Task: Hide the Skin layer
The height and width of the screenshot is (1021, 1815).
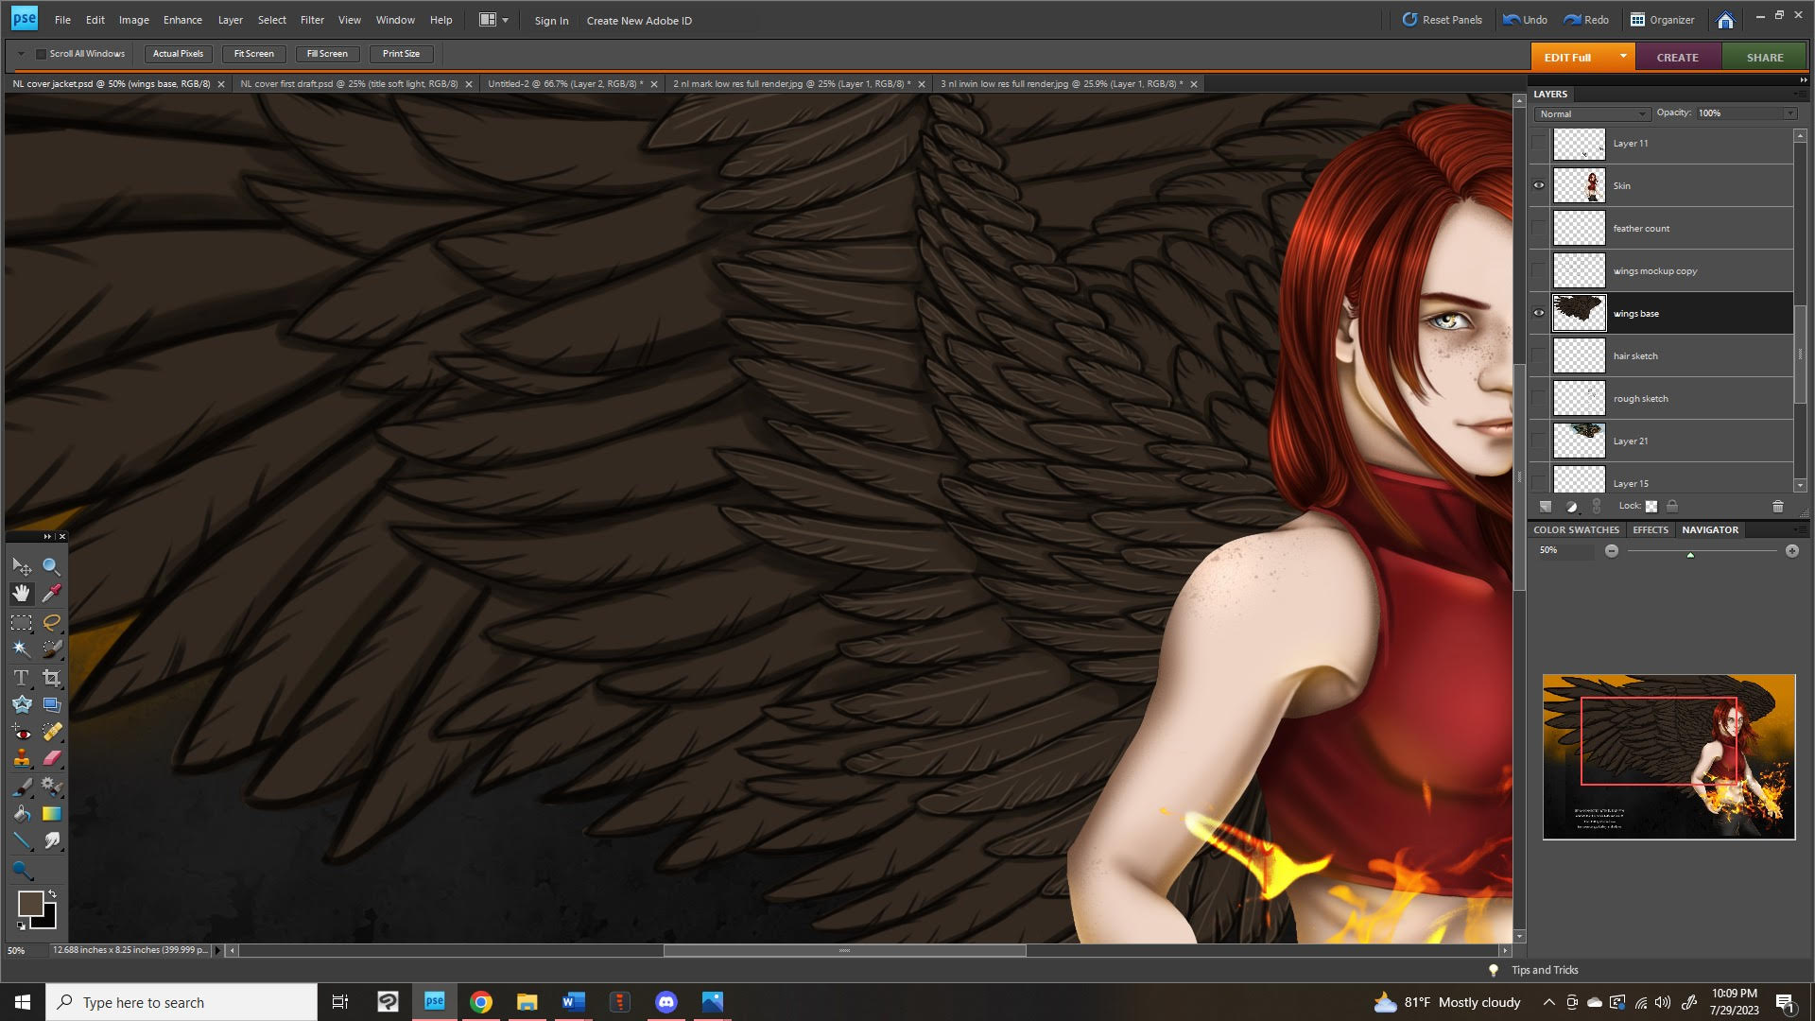Action: (x=1539, y=185)
